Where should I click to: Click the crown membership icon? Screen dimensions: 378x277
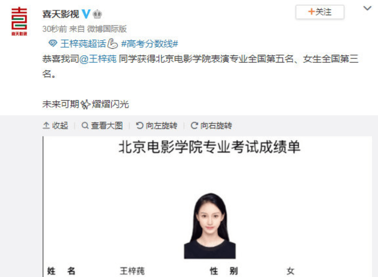(97, 14)
